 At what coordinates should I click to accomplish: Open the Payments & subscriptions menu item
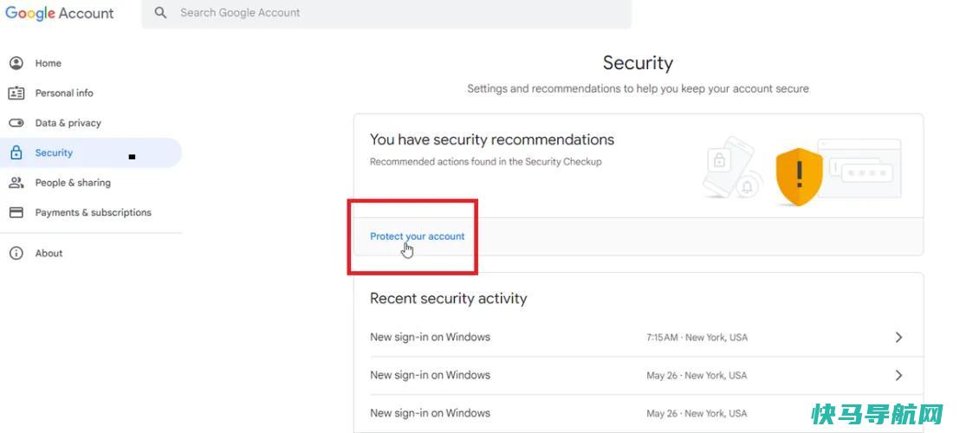91,212
